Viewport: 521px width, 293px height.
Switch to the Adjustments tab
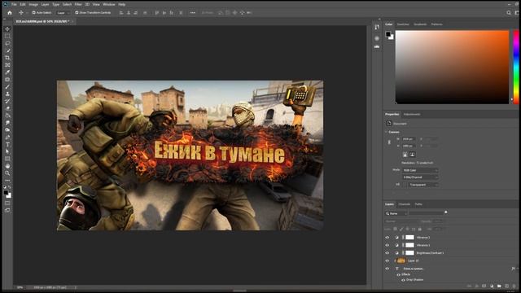[x=412, y=114]
